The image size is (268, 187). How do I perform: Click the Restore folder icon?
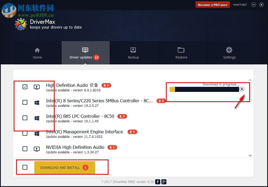[x=181, y=50]
